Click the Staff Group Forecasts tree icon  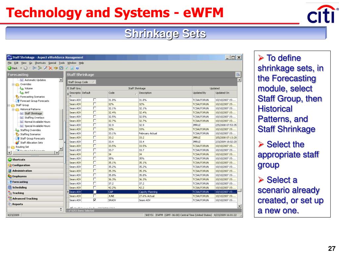pos(17,139)
